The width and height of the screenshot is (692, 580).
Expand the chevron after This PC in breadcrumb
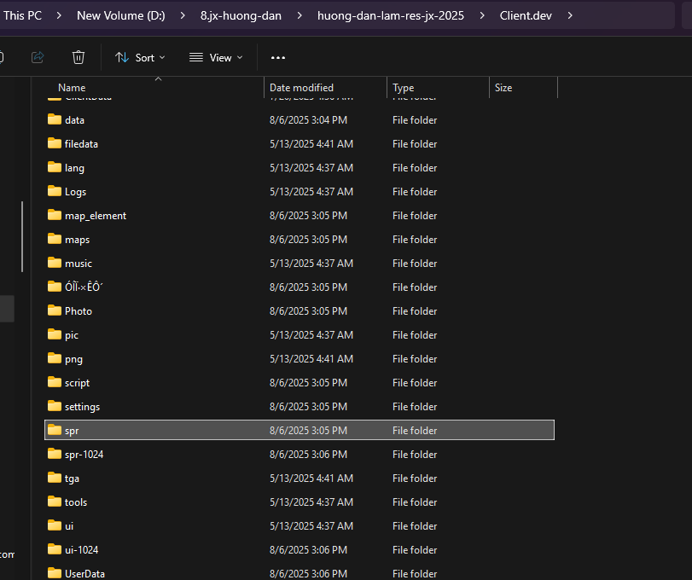coord(56,15)
